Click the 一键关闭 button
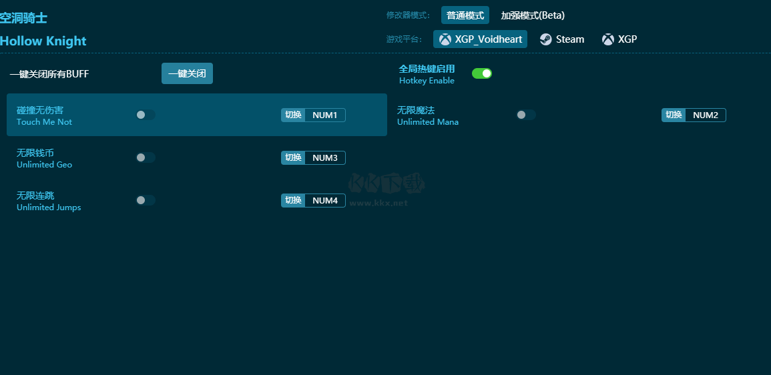771x375 pixels. click(188, 73)
